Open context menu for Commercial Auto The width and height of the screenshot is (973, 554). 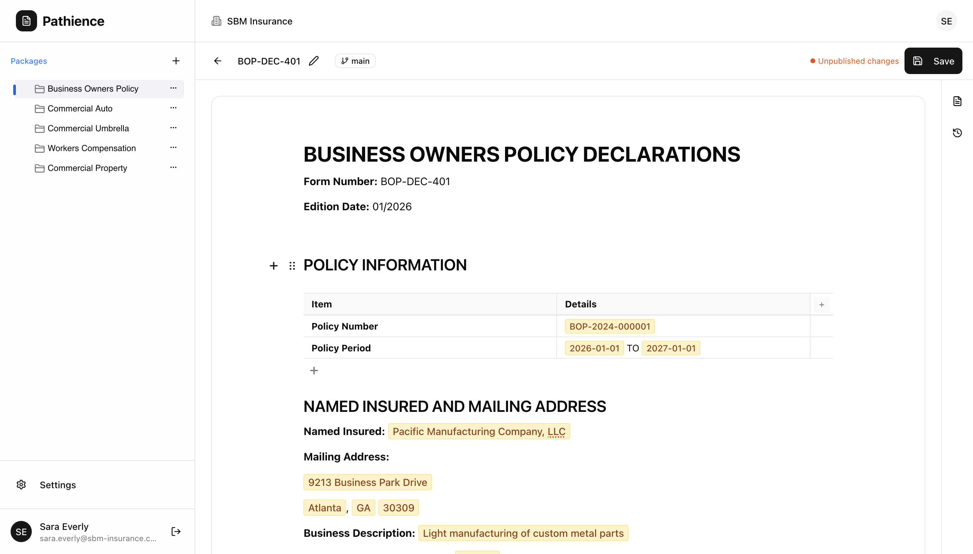(x=173, y=108)
